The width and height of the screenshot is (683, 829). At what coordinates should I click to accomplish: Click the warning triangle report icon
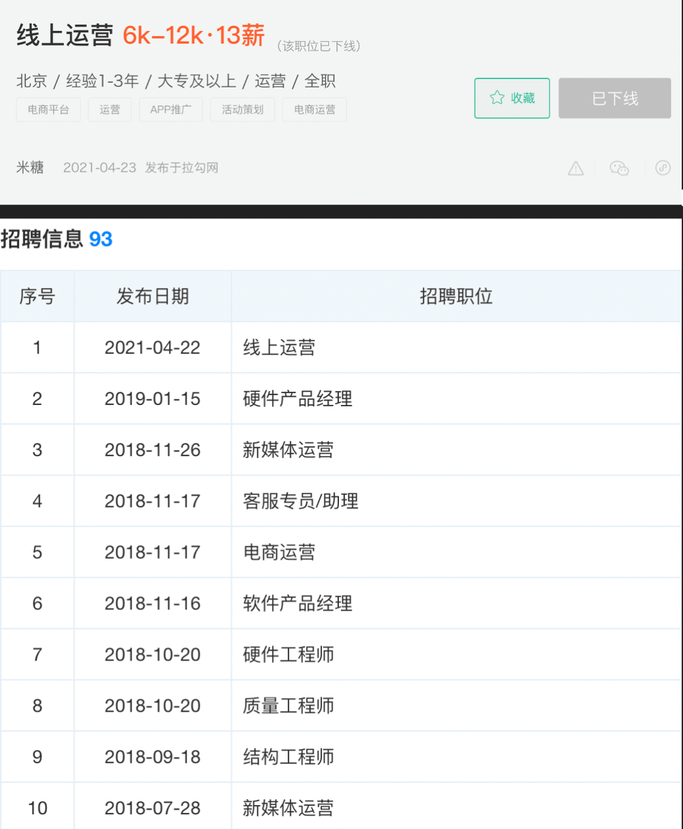coord(575,168)
